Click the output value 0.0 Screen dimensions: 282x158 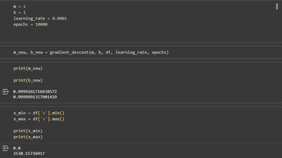pyautogui.click(x=17, y=148)
